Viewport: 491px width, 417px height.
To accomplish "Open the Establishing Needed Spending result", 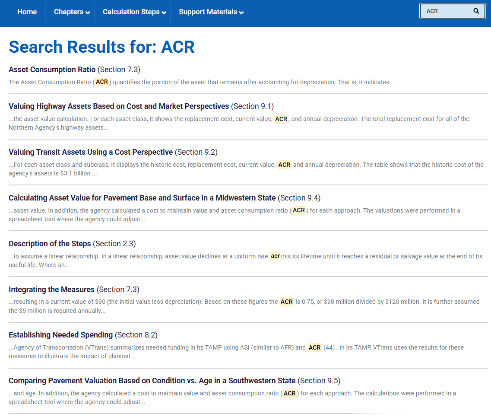I will pyautogui.click(x=60, y=335).
